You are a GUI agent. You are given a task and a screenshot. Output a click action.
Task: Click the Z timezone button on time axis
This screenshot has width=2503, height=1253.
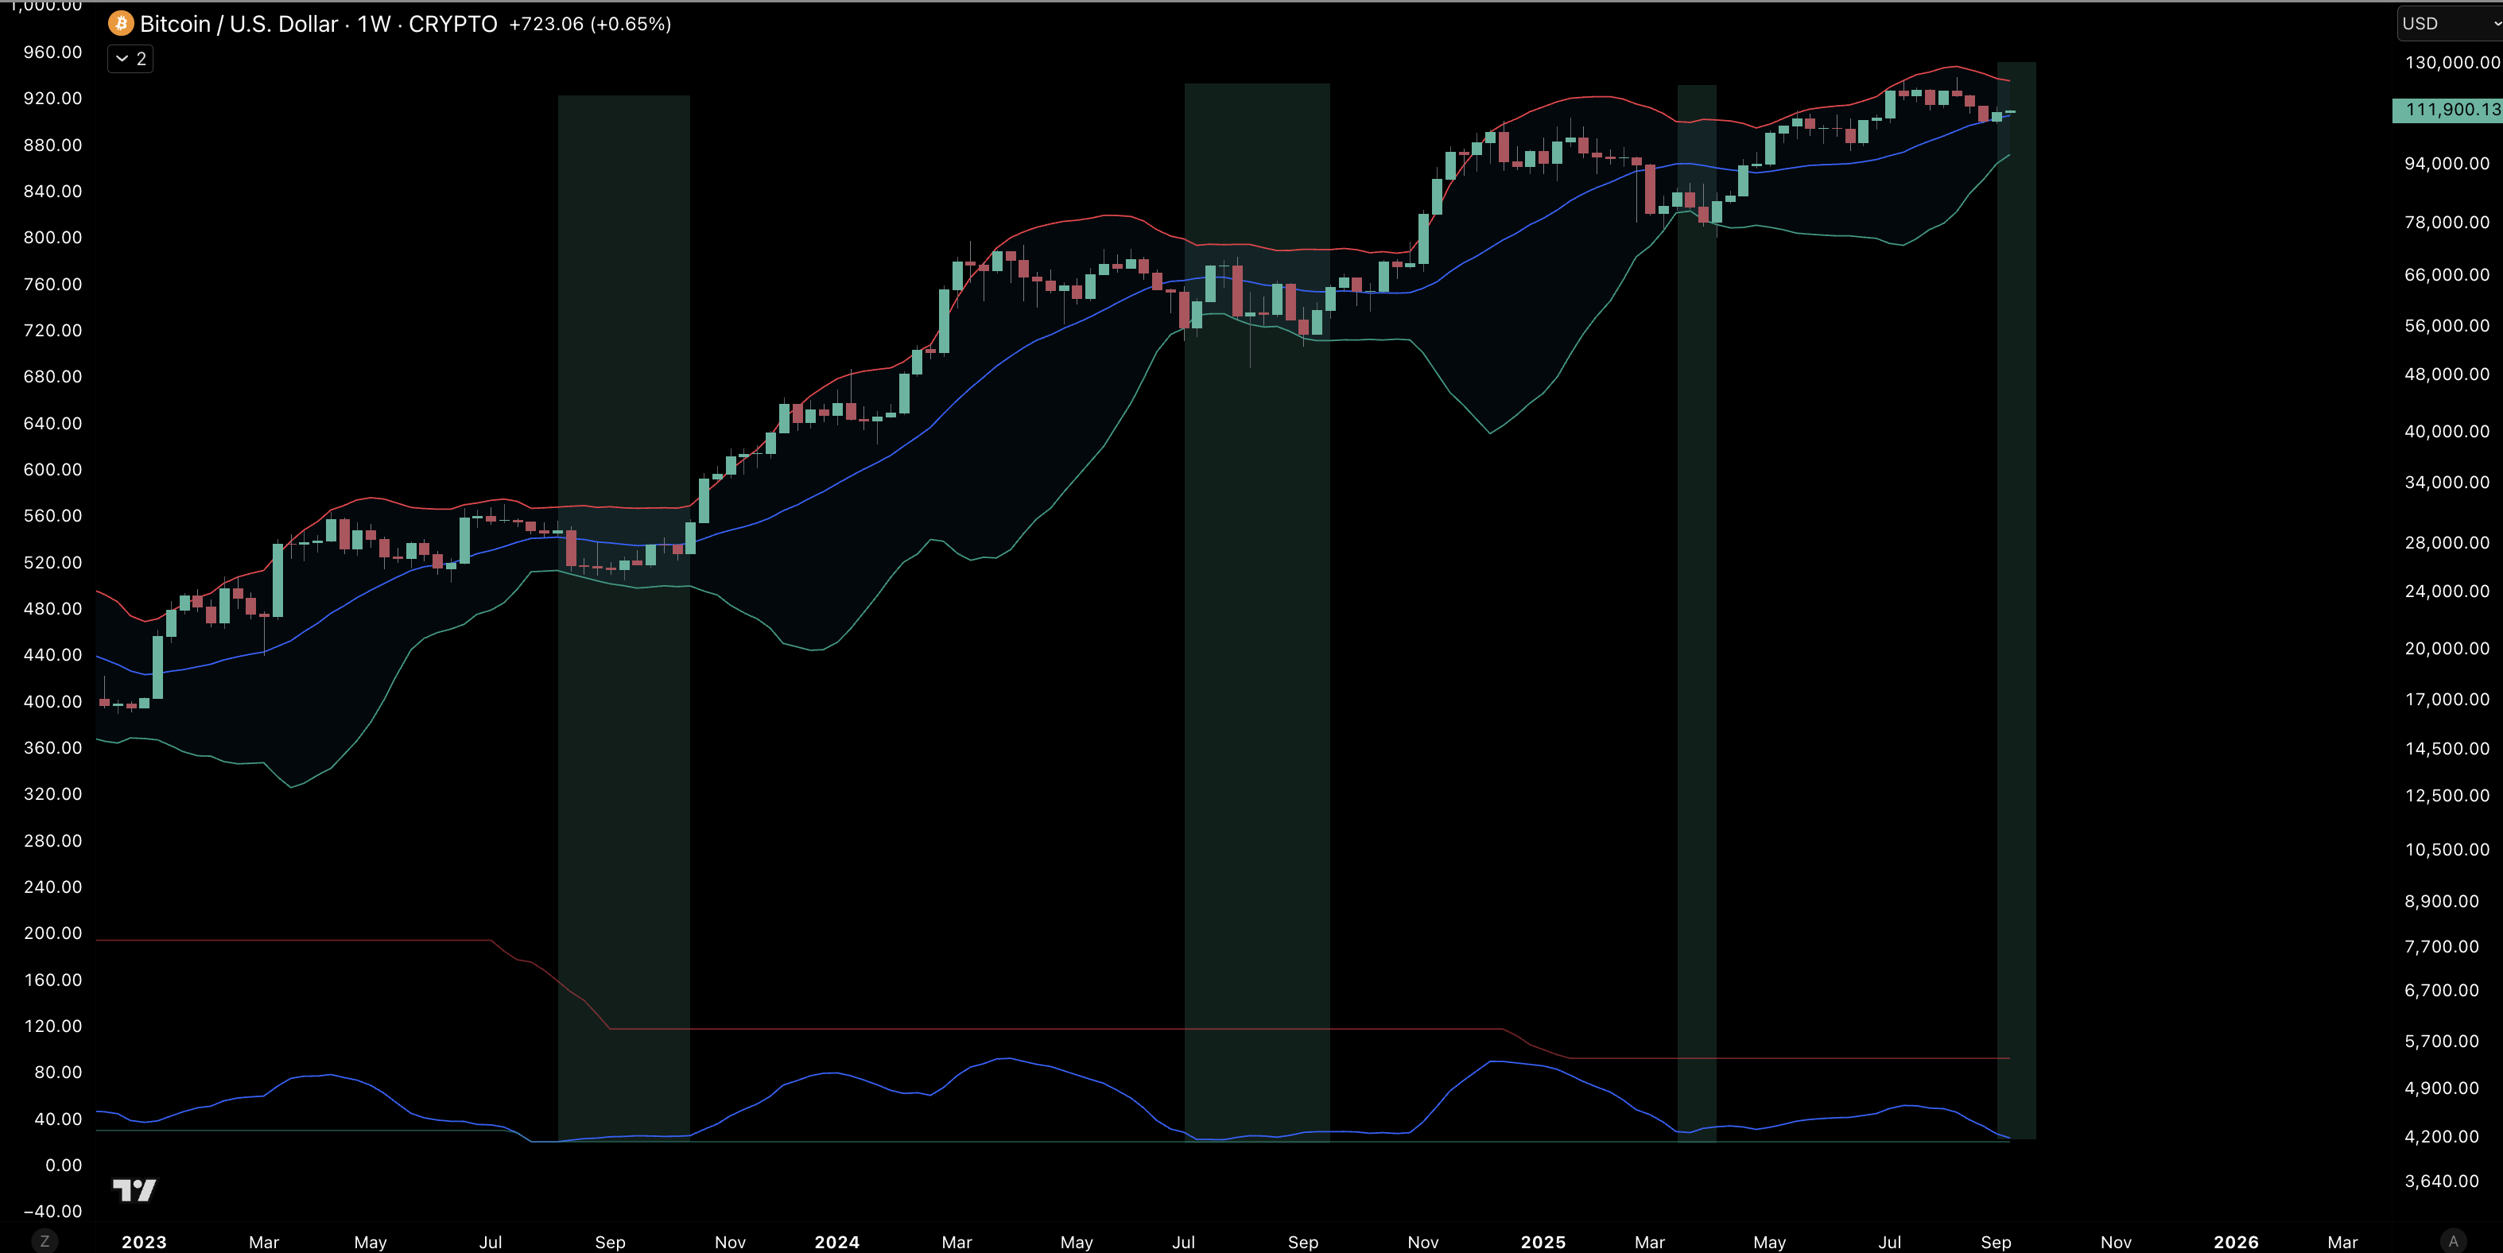[44, 1241]
